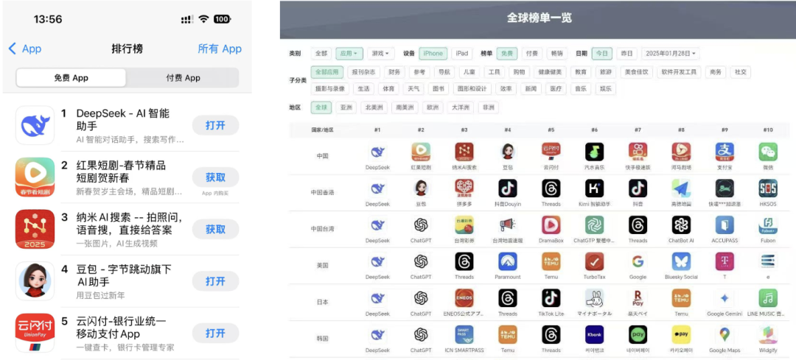Click the HKSOS icon in 中国香港 row
Viewport: 796px width, 360px height.
tap(767, 188)
